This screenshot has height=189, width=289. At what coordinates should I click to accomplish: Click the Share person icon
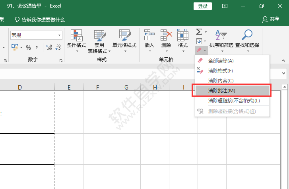click(265, 19)
